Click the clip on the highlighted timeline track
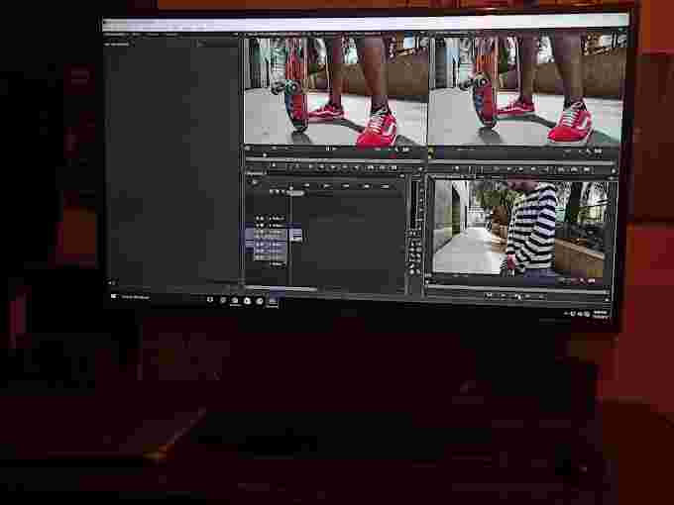The width and height of the screenshot is (674, 505). coord(296,235)
